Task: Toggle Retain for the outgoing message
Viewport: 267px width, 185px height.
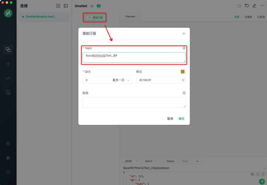Action: click(x=169, y=161)
